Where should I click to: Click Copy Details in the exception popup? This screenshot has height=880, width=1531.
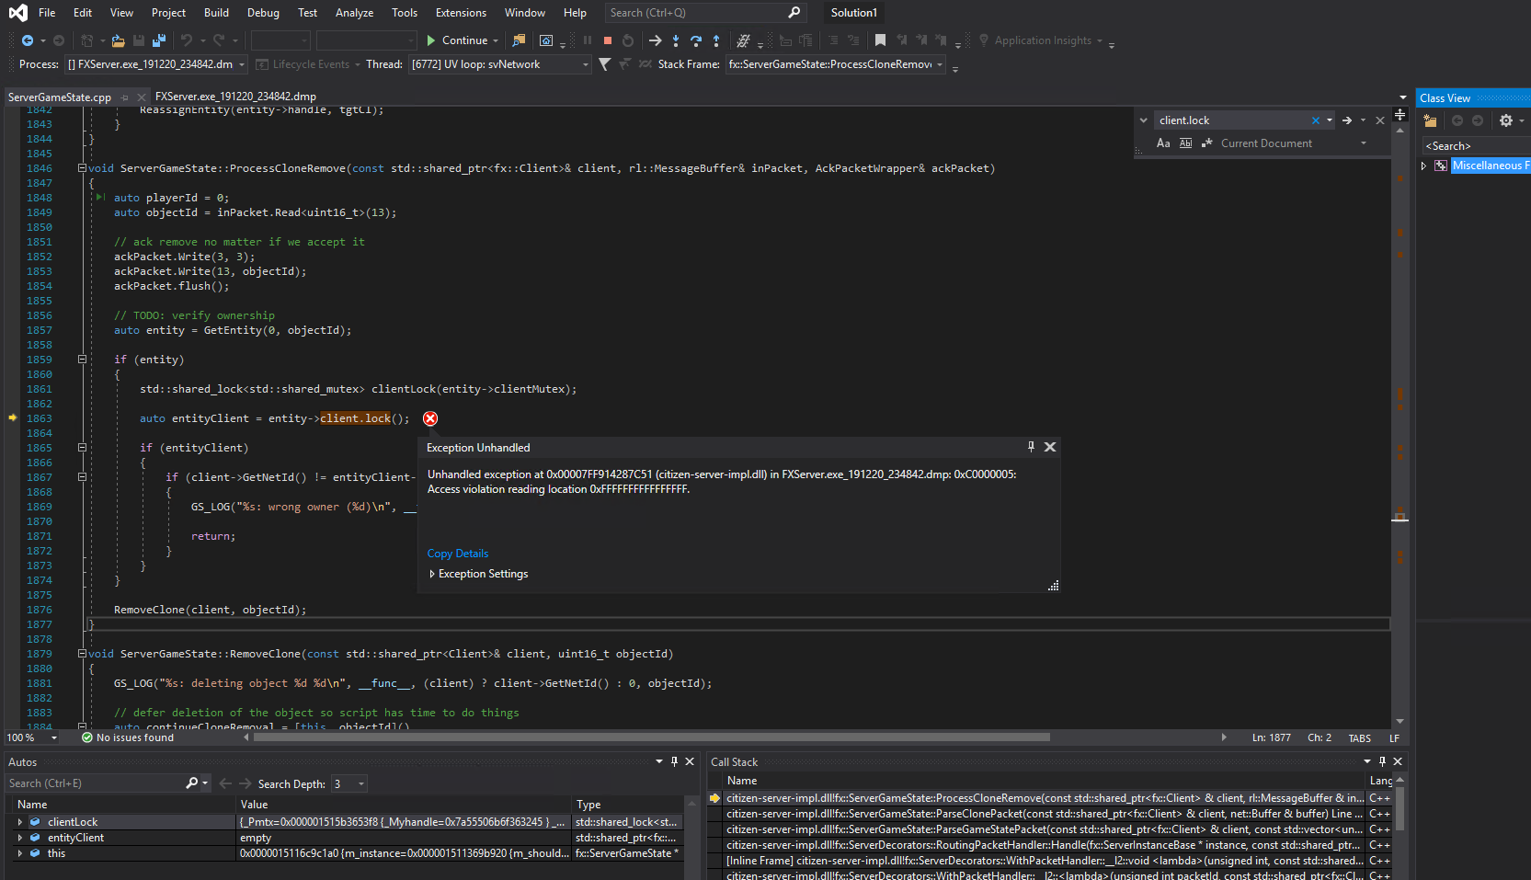pos(458,553)
